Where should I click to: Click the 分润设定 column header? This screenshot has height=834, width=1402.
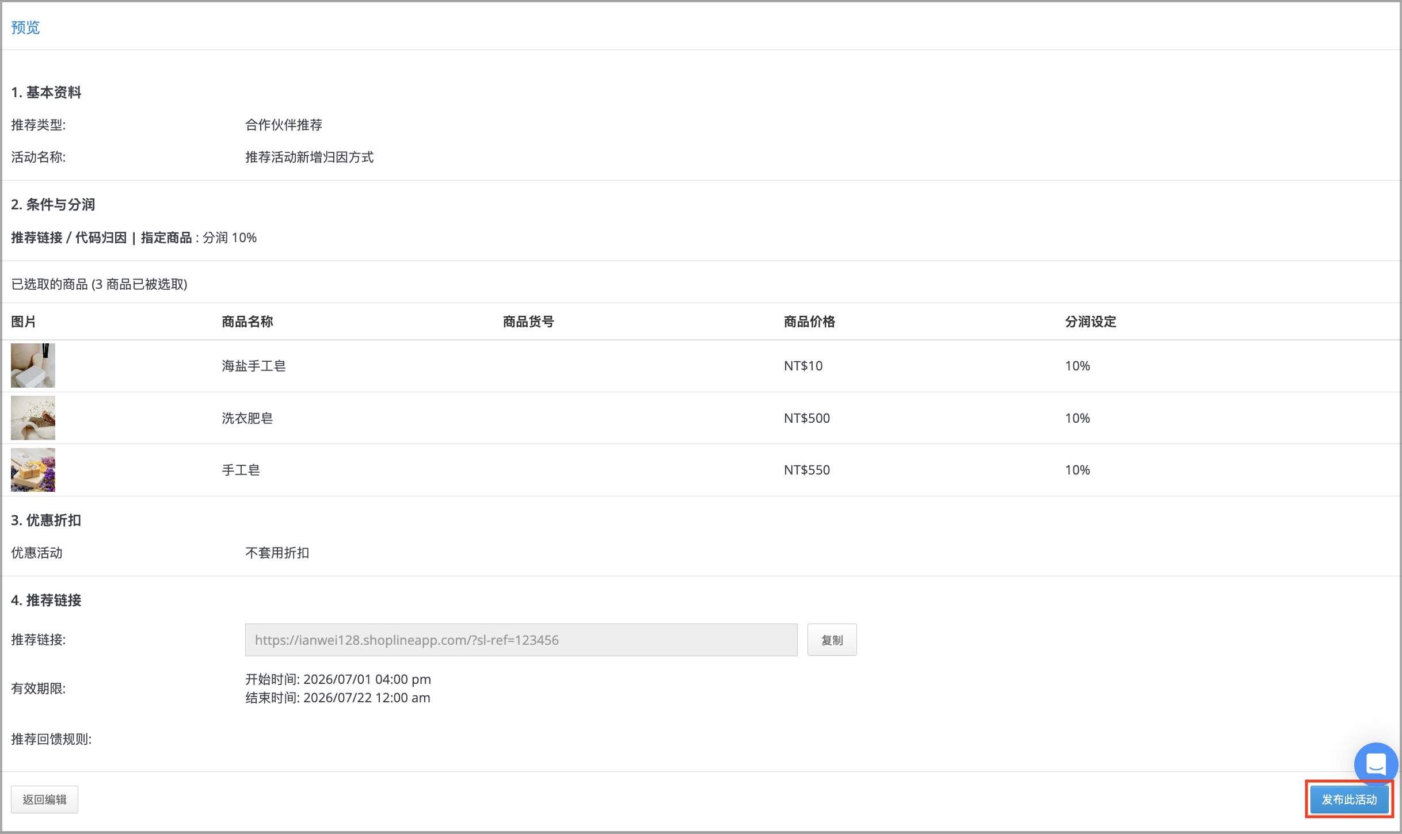pos(1091,322)
